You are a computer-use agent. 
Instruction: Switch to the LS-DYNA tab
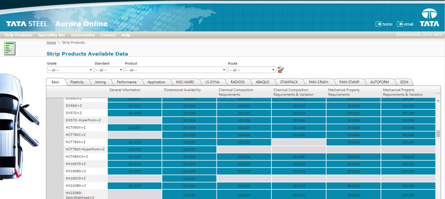[x=213, y=82]
